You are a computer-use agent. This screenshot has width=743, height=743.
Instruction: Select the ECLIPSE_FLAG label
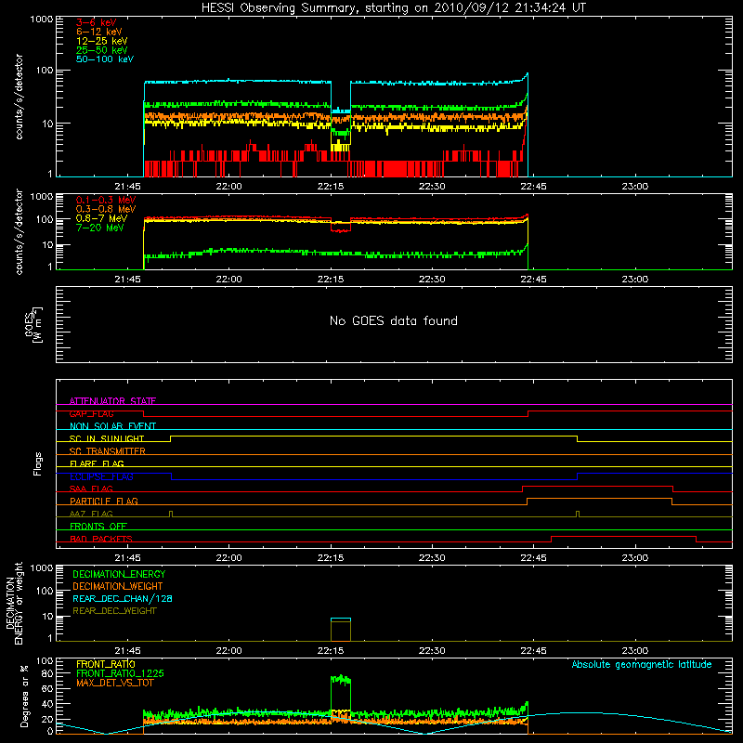coord(101,476)
